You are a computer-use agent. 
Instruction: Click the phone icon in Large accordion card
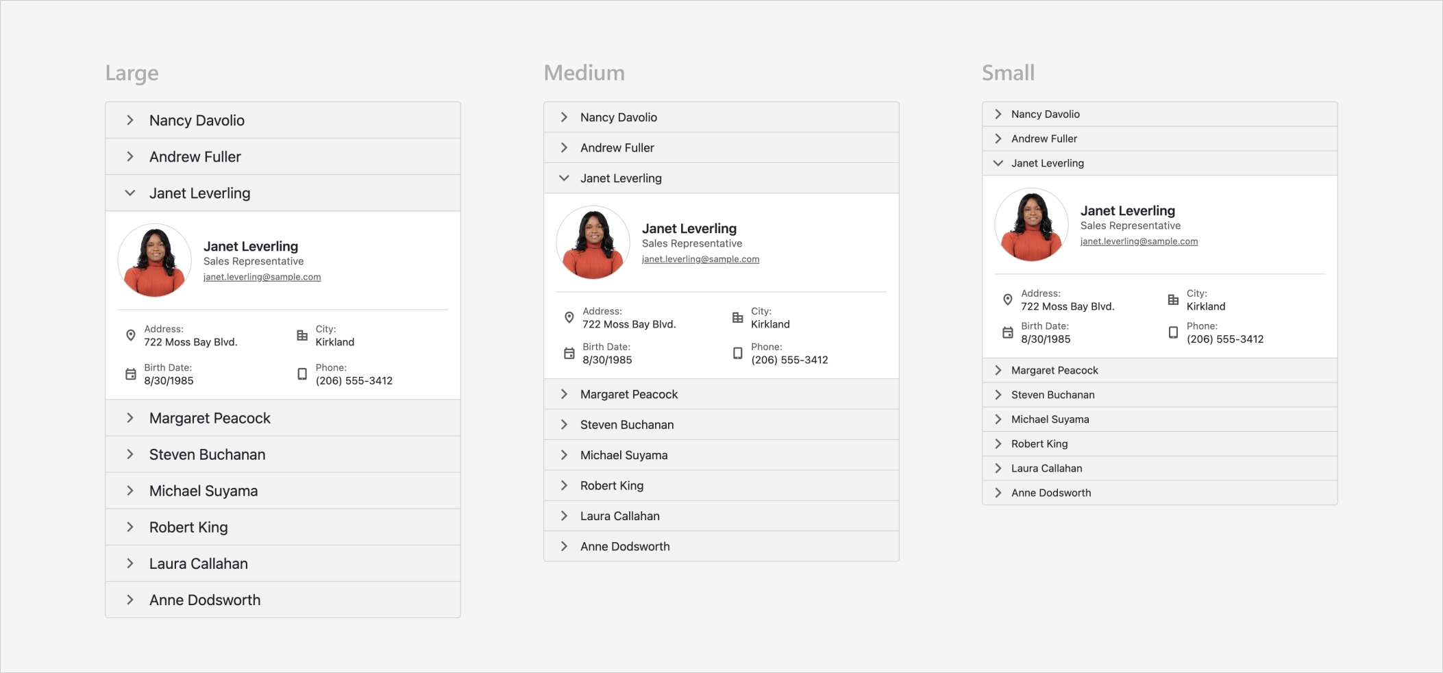301,374
